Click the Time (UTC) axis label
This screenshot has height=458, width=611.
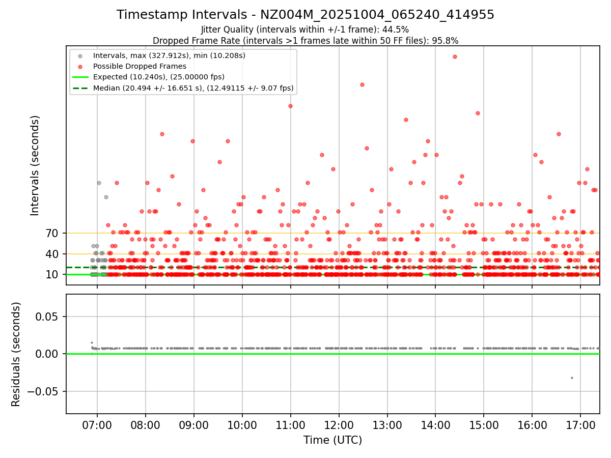pos(332,440)
